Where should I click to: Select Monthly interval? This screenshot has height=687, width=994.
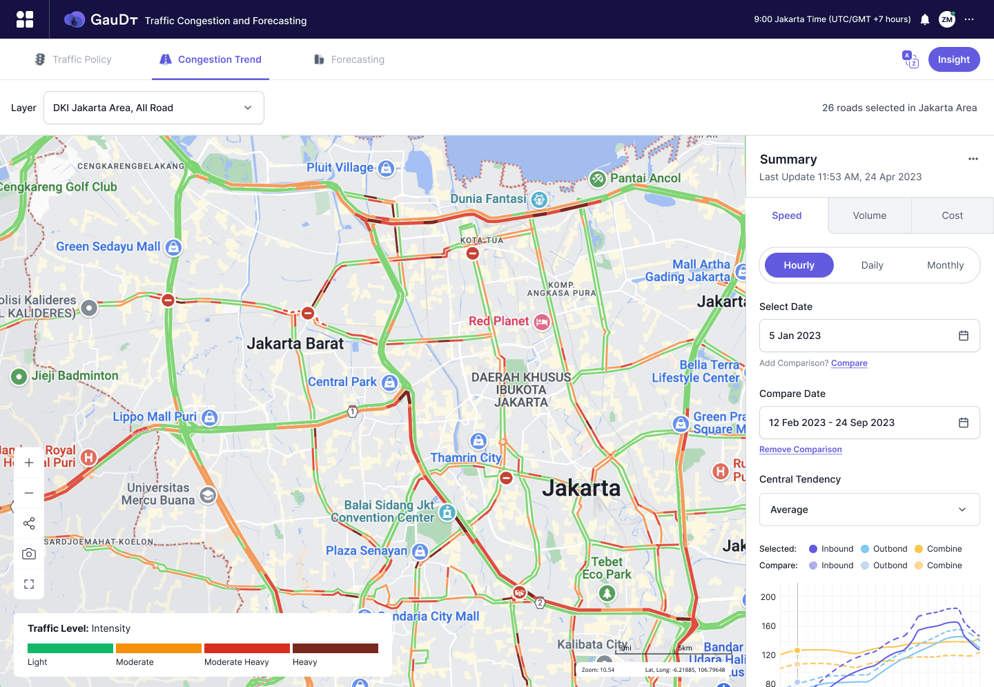945,265
